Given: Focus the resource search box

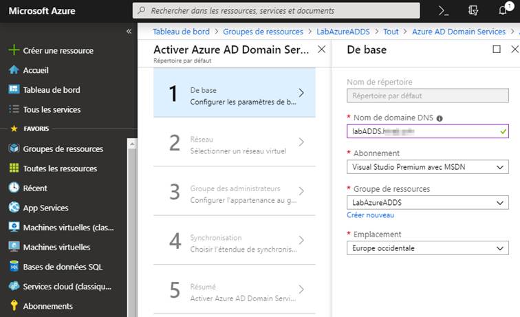Looking at the screenshot, I should (x=276, y=10).
